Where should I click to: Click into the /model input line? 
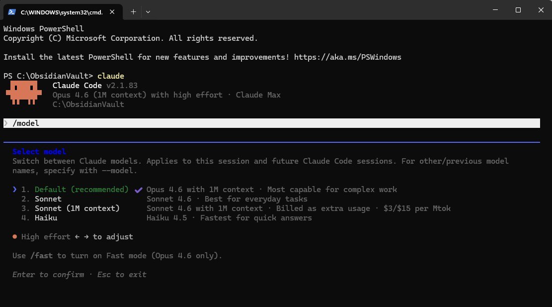(248, 123)
